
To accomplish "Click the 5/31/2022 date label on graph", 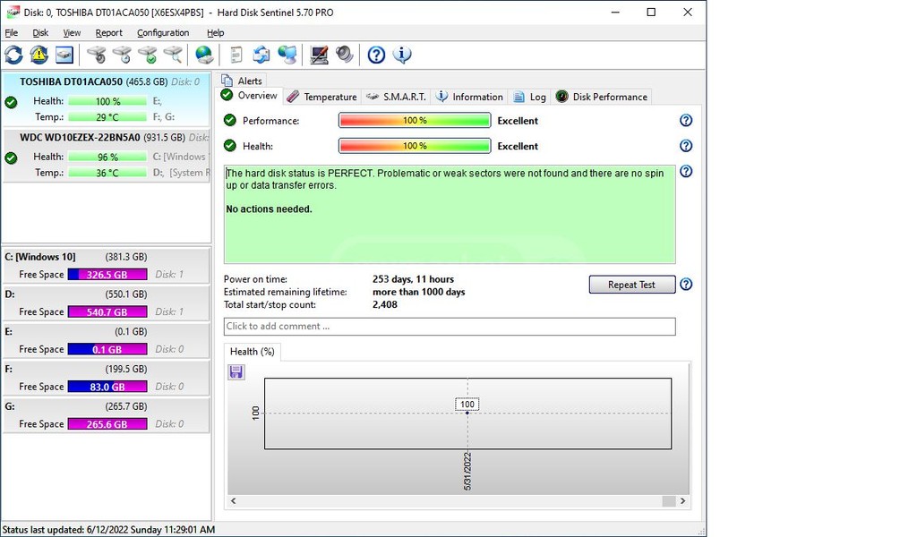I will pyautogui.click(x=467, y=471).
